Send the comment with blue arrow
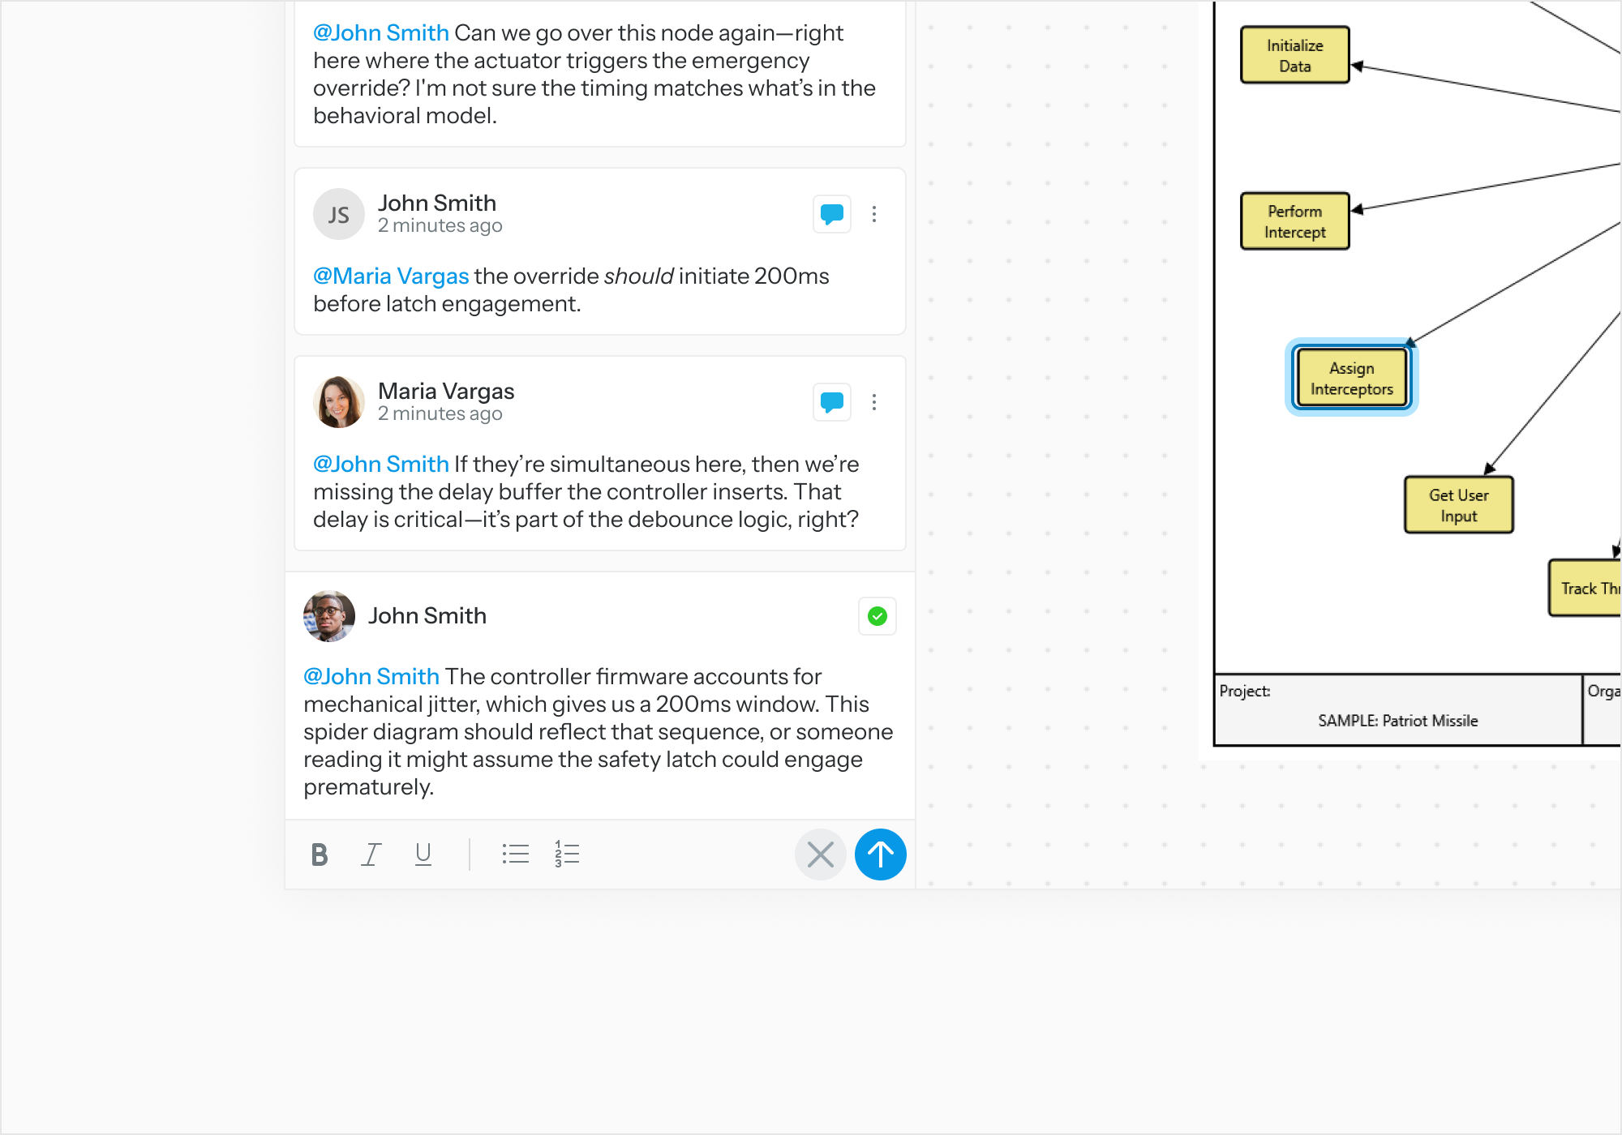This screenshot has width=1622, height=1135. [x=880, y=854]
